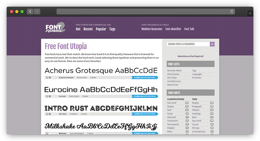This screenshot has width=260, height=141.
Task: Open the Recently Added font list
Action: pyautogui.click(x=174, y=71)
